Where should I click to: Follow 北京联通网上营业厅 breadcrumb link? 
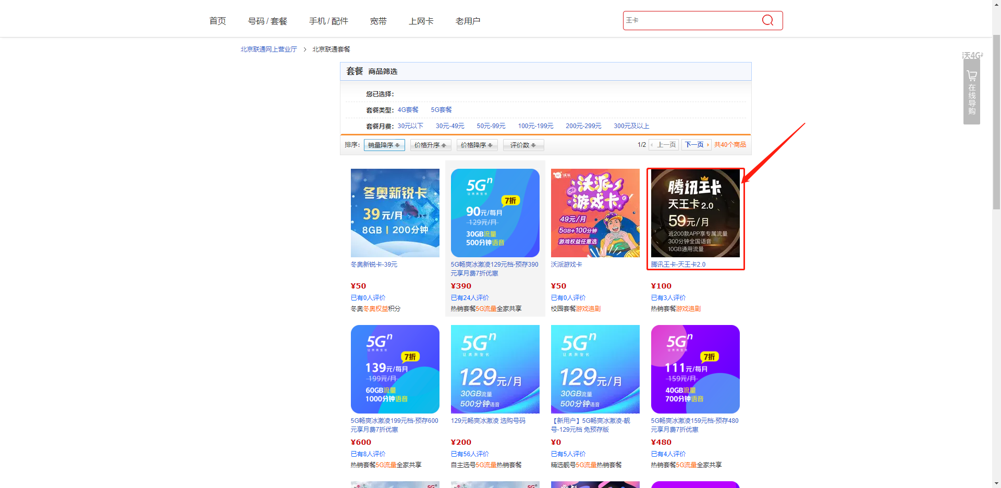pyautogui.click(x=268, y=49)
